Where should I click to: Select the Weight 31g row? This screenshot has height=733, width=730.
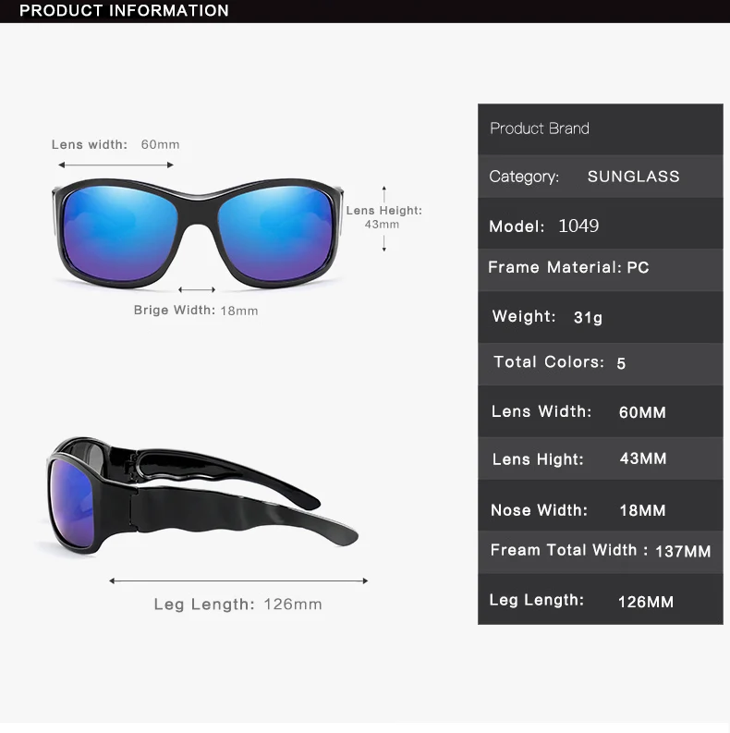(x=600, y=317)
